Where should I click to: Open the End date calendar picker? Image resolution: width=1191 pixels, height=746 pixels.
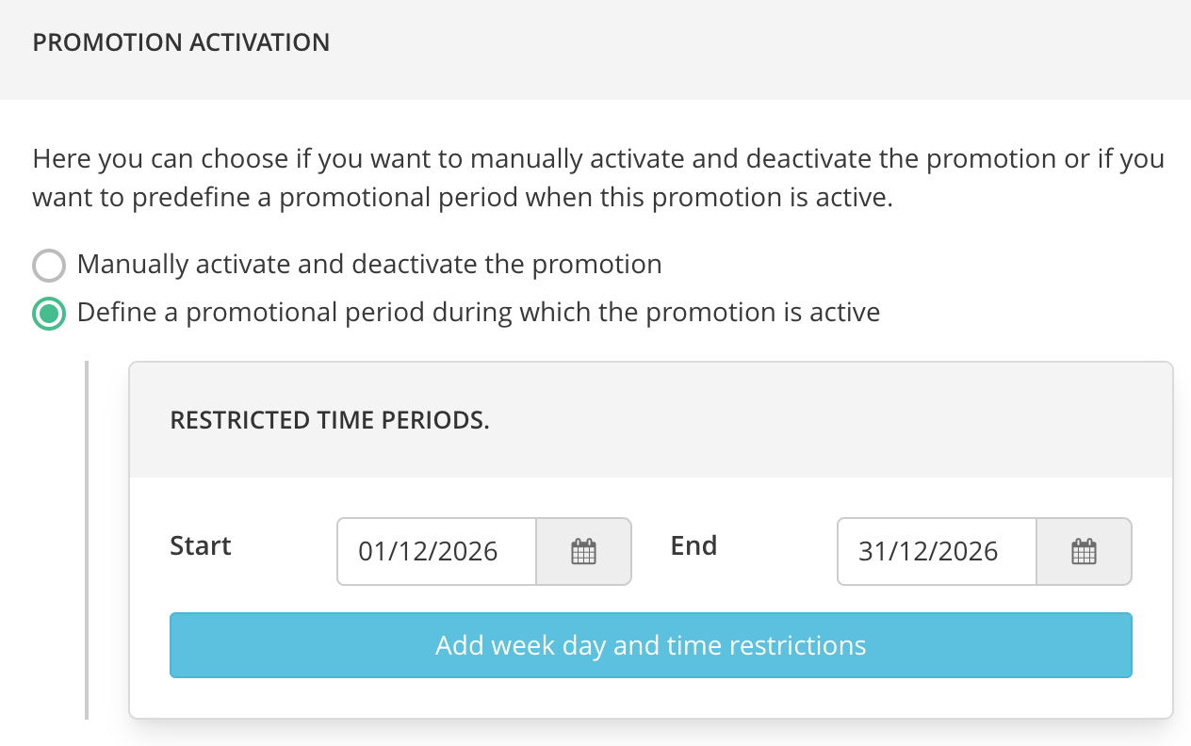tap(1084, 551)
